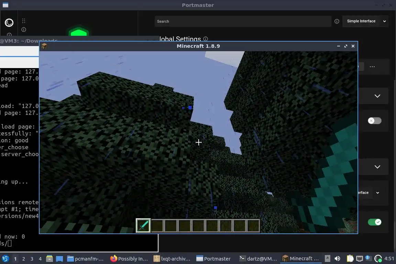Switch to Portmaster taskbar entry

[214, 259]
